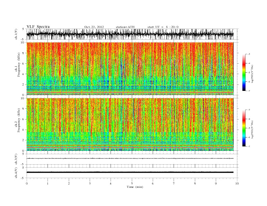This screenshot has width=267, height=206.
Task: Click the ch.2 PSD color scale bar
Action: click(x=244, y=128)
